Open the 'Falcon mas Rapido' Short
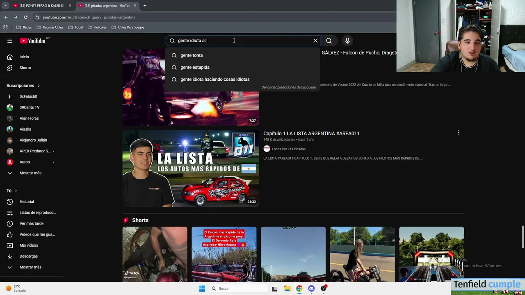The height and width of the screenshot is (295, 525). [224, 254]
